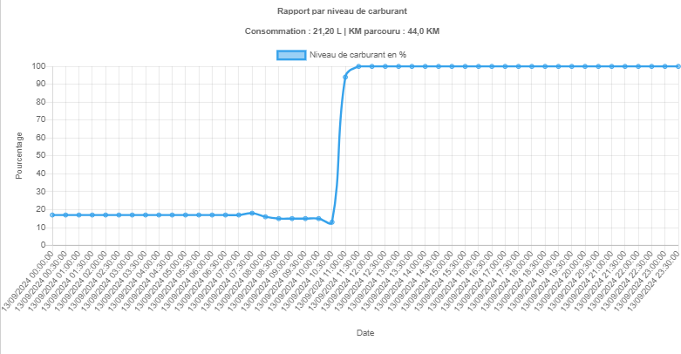Select the data point at 09:00:00
The width and height of the screenshot is (681, 354).
[x=292, y=218]
